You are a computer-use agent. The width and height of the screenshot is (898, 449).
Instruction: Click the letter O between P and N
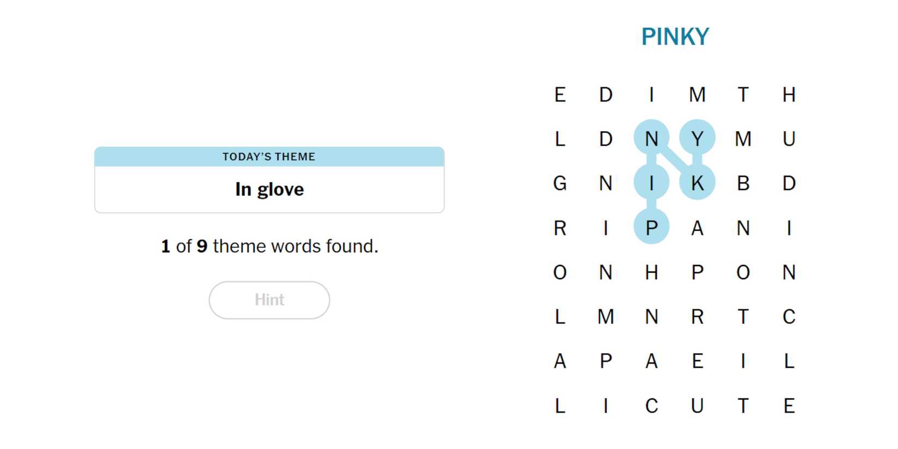pyautogui.click(x=743, y=272)
